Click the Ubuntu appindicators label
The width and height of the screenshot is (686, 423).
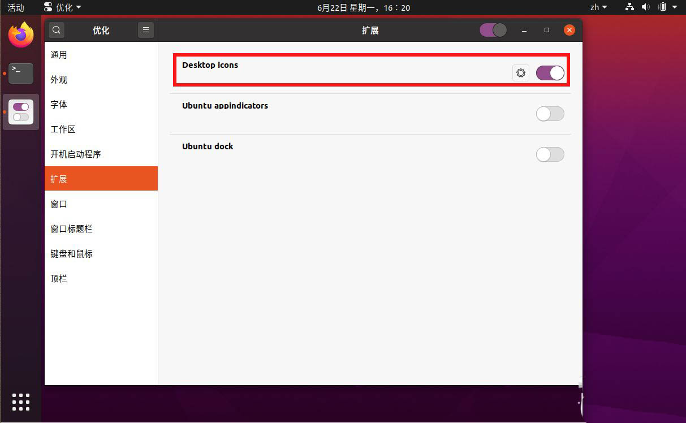pos(225,106)
